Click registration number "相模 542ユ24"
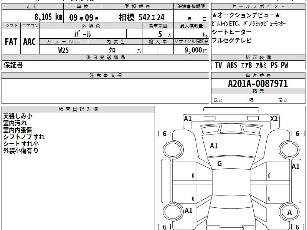 (141, 17)
